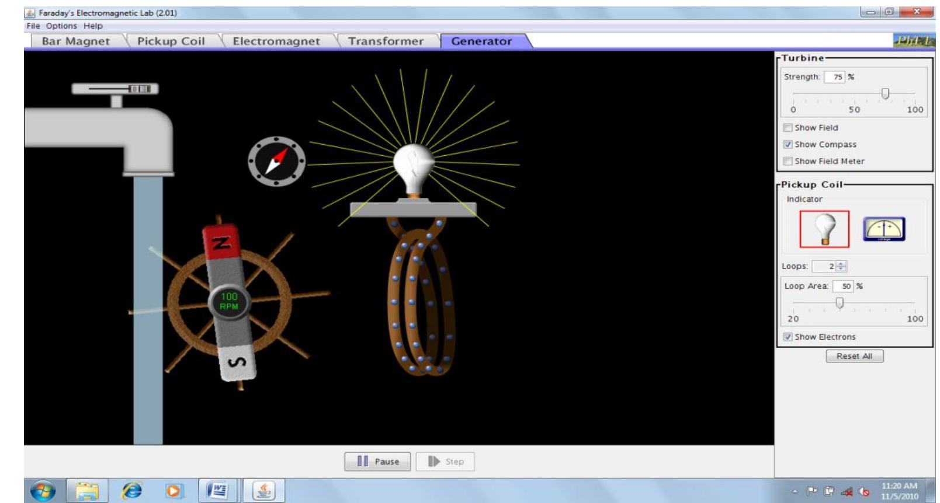Click the rotating bar magnet
The image size is (940, 503).
point(229,302)
